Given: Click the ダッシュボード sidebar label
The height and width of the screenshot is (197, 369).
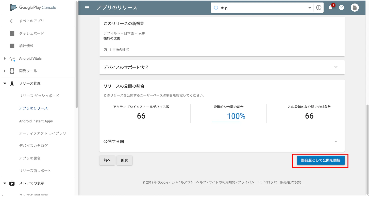Looking at the screenshot, I should click(x=31, y=33).
